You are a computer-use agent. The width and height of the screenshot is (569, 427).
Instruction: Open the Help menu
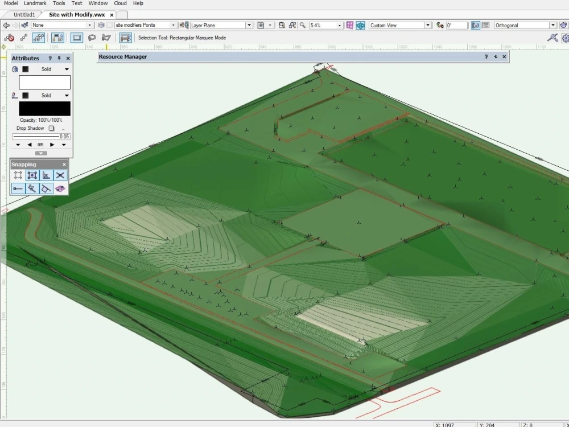point(138,3)
